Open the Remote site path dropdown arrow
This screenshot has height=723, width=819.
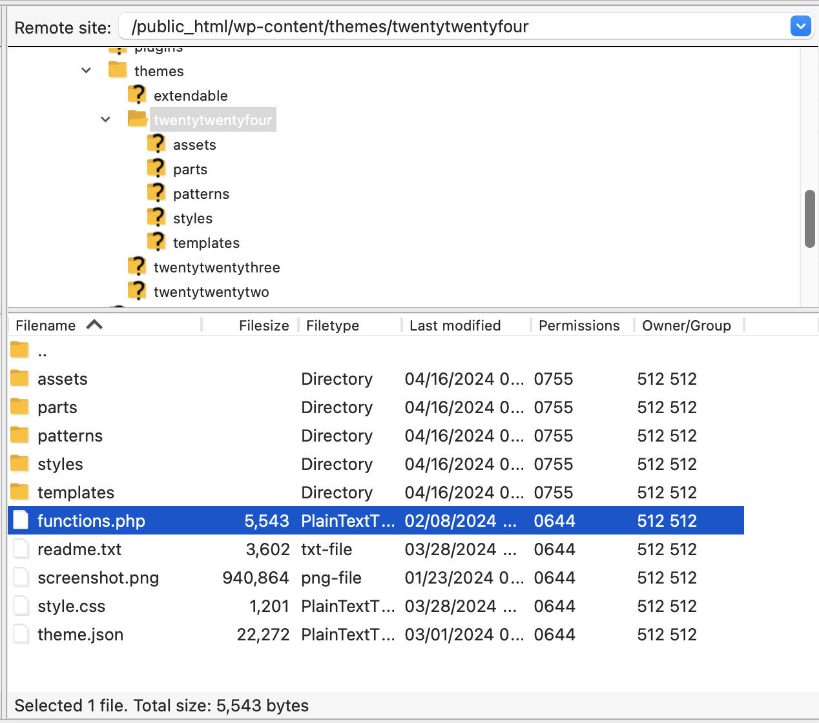pos(800,26)
